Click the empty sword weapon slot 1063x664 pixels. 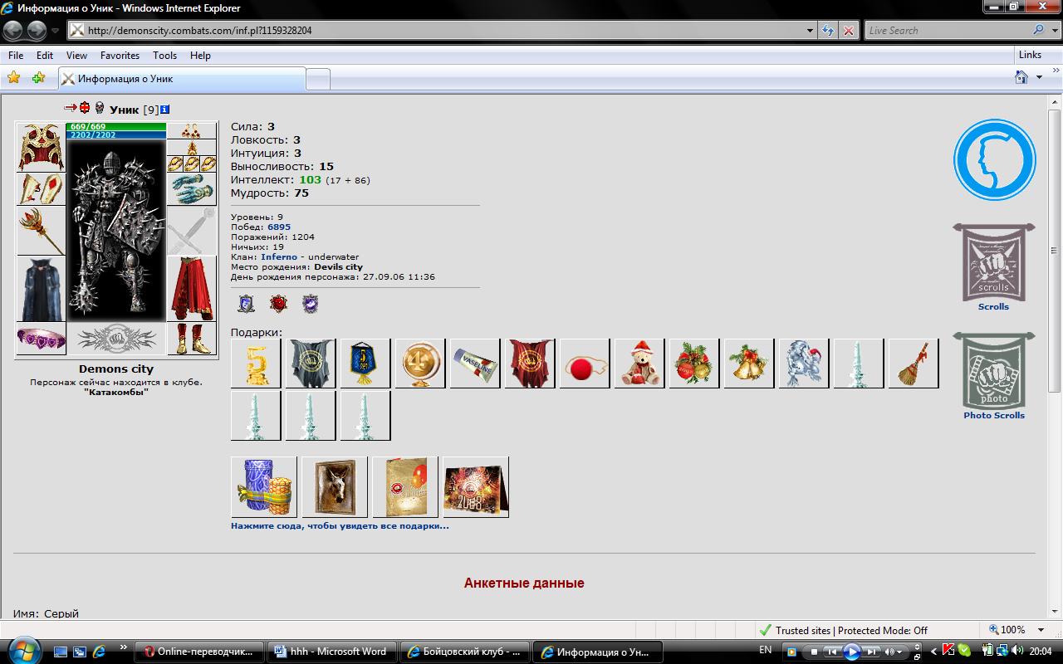tap(192, 231)
